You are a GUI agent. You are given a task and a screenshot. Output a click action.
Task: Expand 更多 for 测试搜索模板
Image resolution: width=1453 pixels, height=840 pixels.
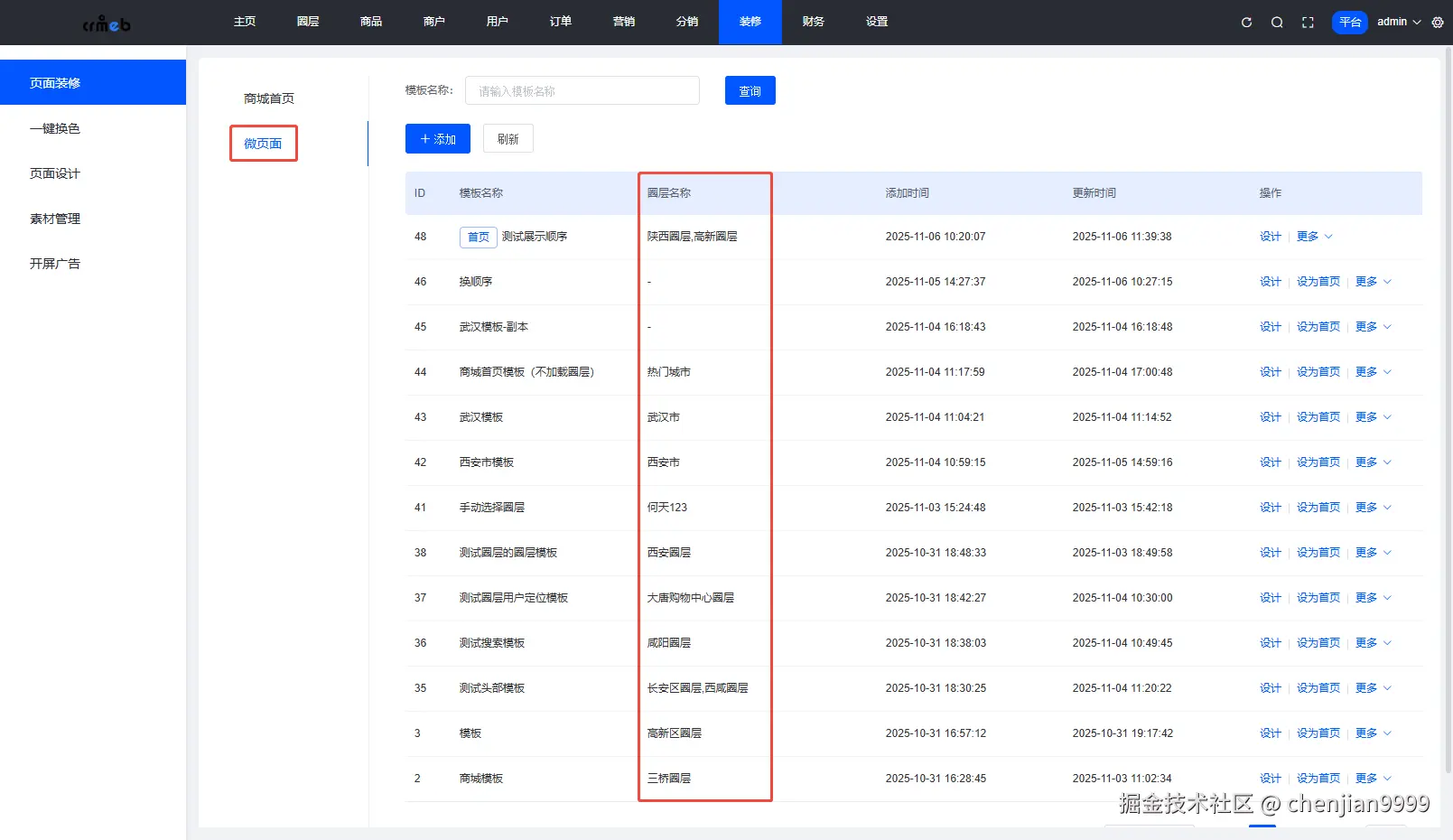point(1374,643)
